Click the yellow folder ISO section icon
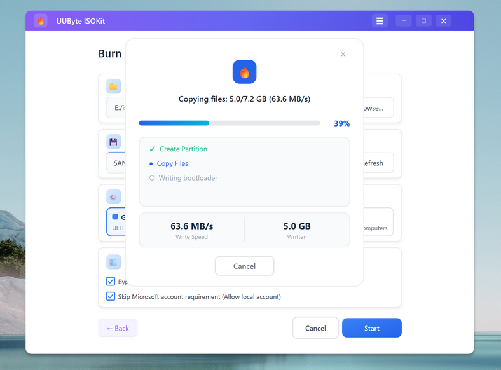Screen dimensions: 501x370 tap(114, 87)
